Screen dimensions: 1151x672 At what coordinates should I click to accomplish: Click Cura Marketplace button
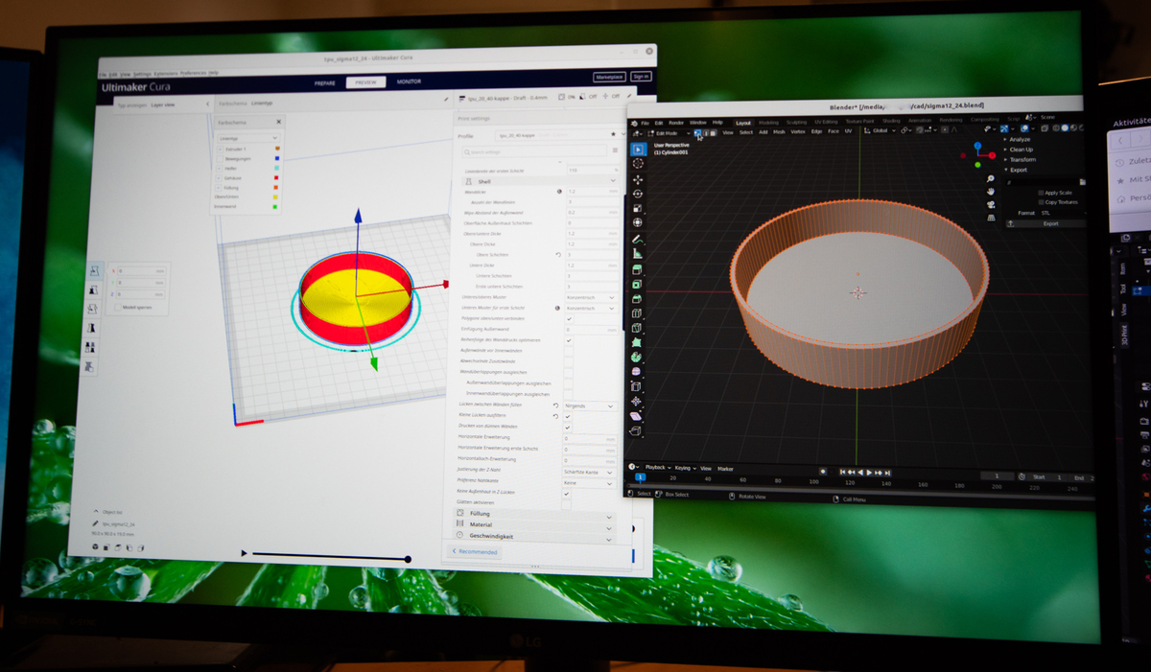pyautogui.click(x=609, y=77)
